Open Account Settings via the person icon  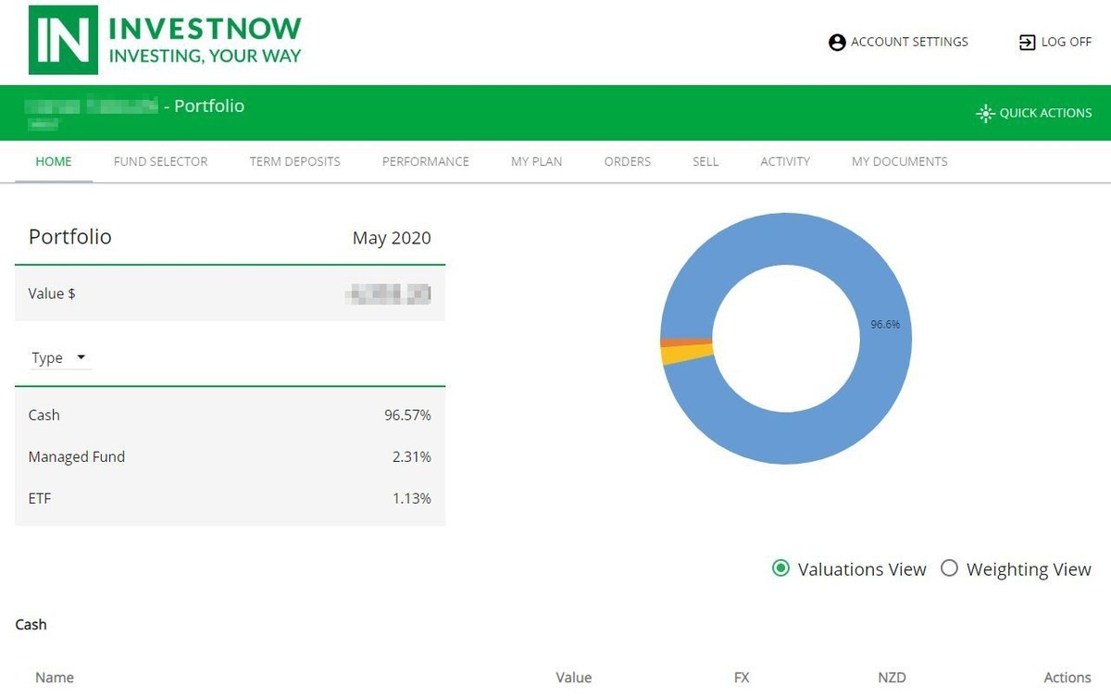(836, 42)
